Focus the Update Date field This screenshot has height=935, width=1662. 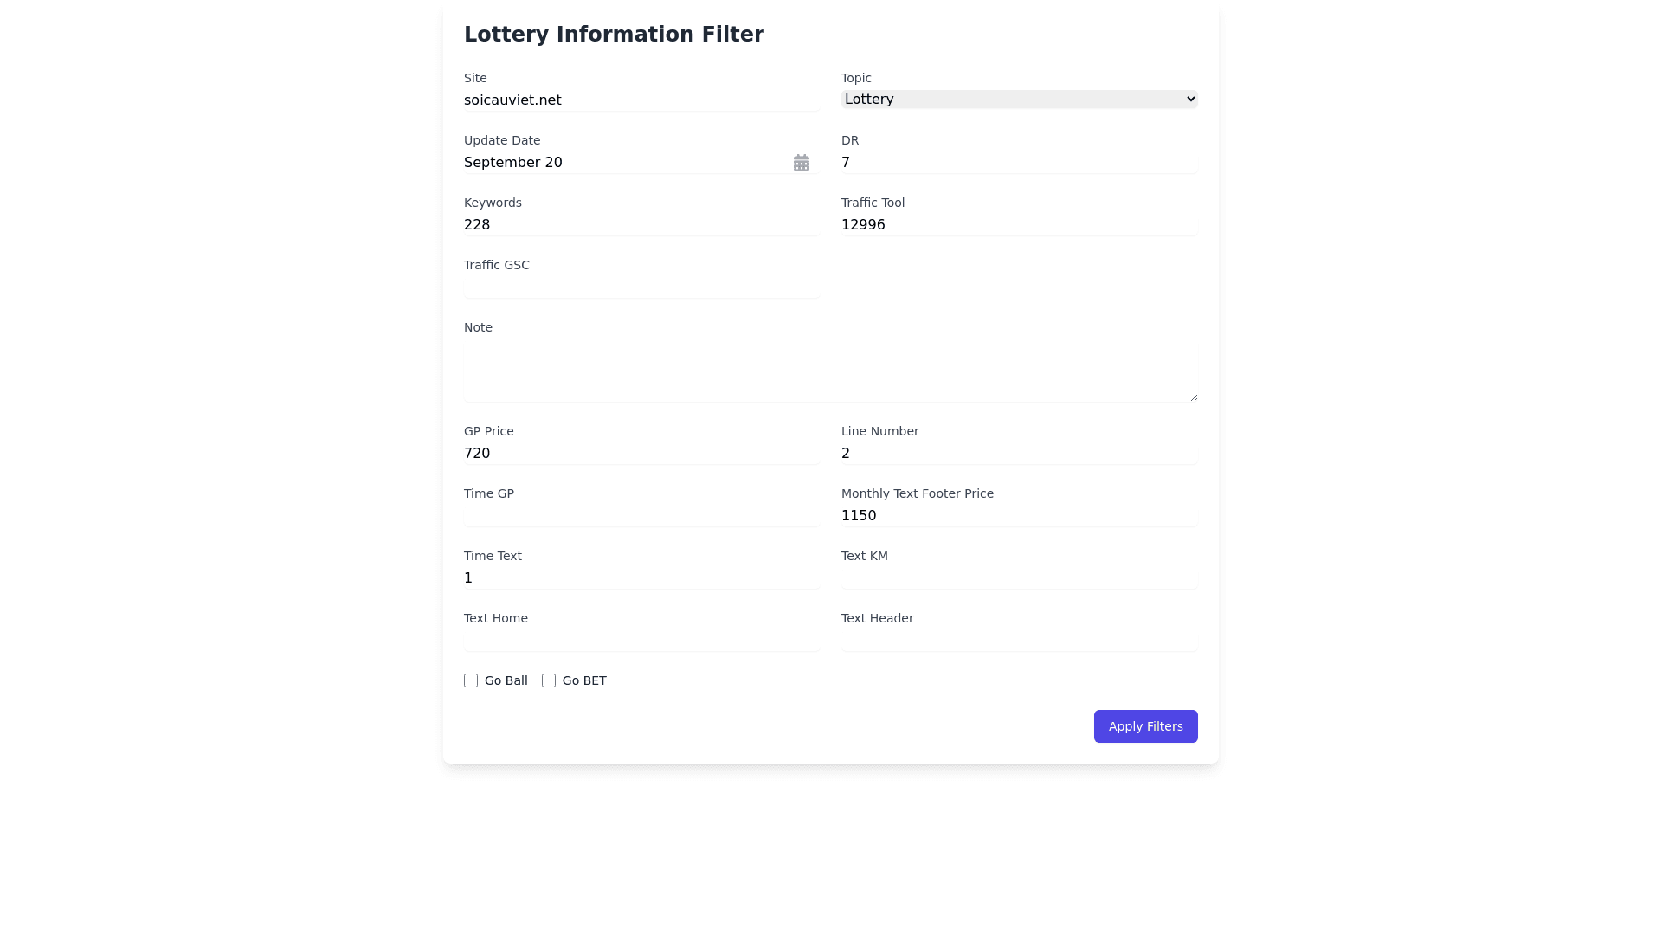click(x=623, y=163)
